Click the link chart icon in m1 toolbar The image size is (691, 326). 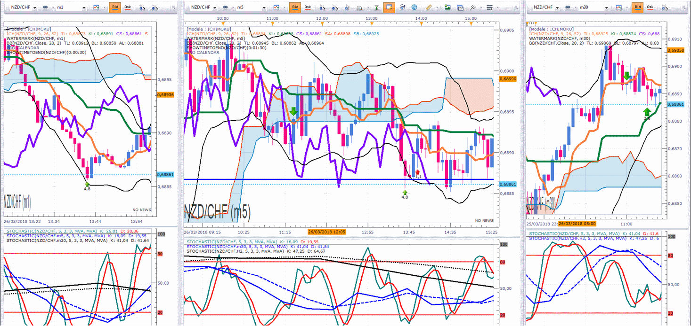click(x=46, y=8)
